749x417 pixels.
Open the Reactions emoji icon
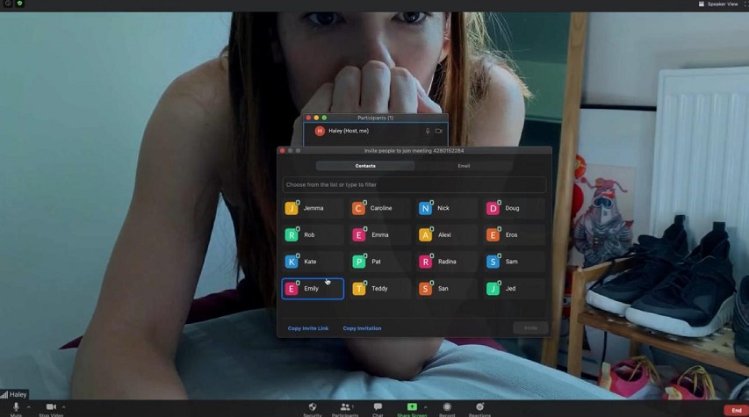tap(479, 407)
